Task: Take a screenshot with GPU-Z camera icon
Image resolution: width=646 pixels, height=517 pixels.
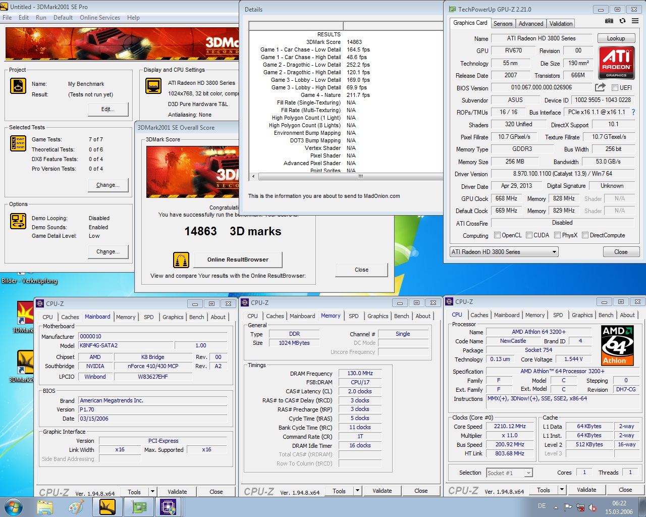Action: 609,21
